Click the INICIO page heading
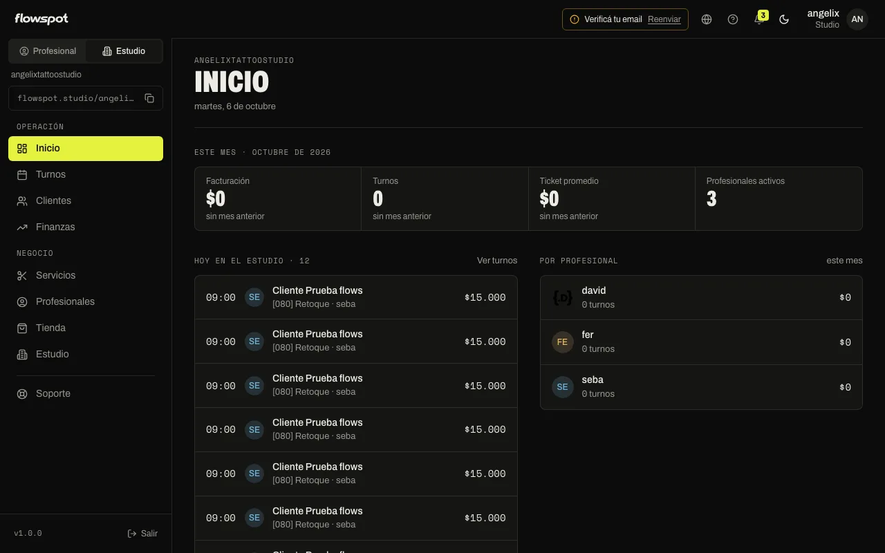The width and height of the screenshot is (885, 553). coord(232,82)
